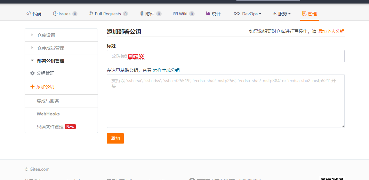369x180 pixels.
Task: Open the Issues tab
Action: [x=64, y=14]
